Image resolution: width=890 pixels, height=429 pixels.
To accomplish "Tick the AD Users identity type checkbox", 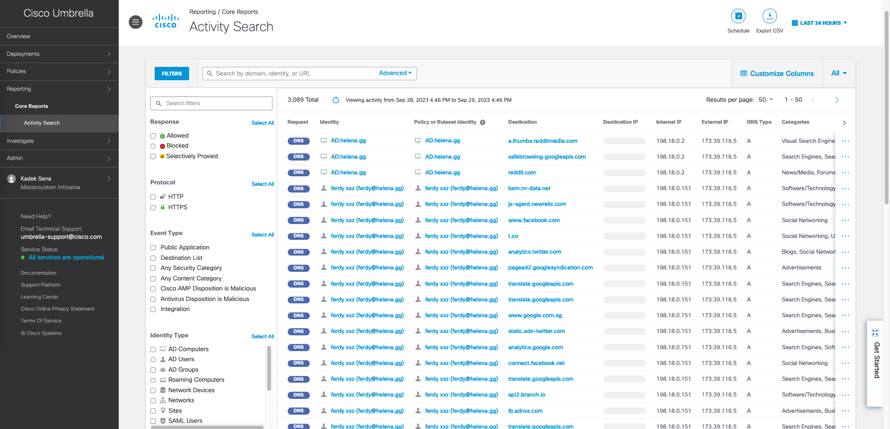I will 153,360.
